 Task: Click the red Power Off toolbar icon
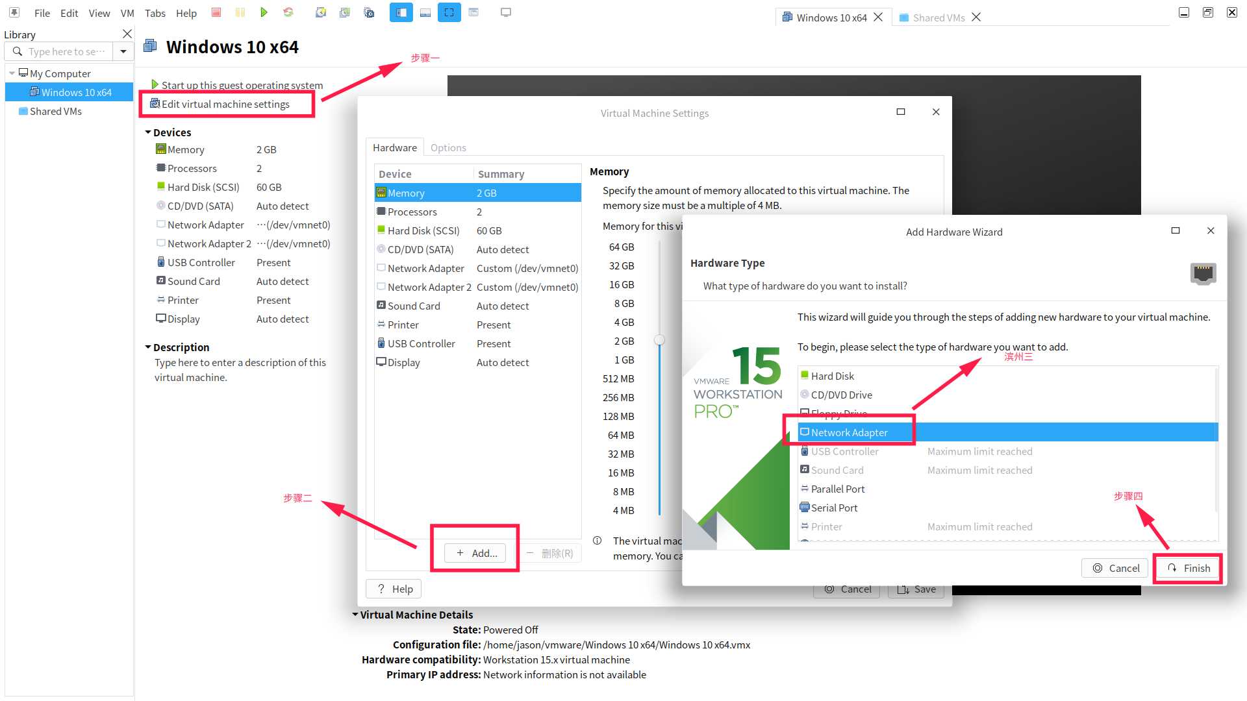(x=216, y=12)
